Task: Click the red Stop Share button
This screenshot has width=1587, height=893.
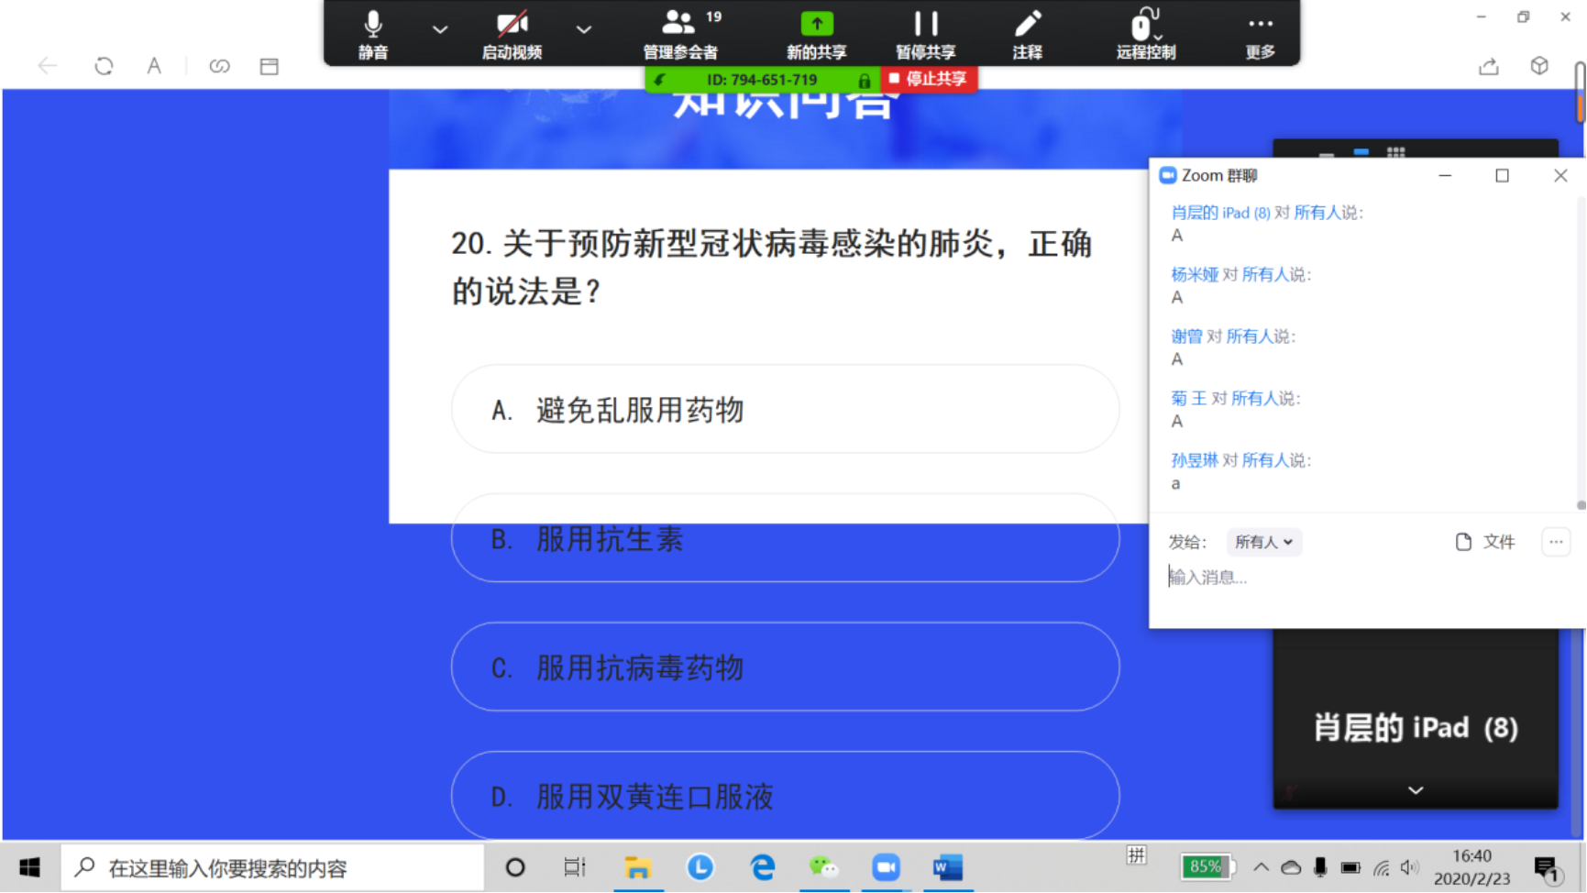Action: point(929,80)
